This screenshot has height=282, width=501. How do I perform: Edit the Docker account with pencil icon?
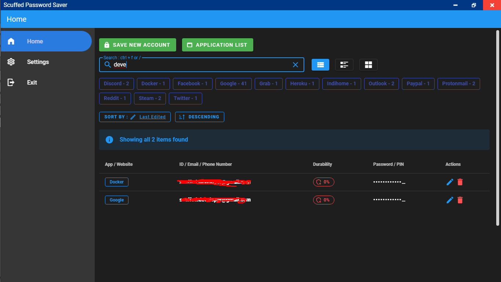(450, 182)
